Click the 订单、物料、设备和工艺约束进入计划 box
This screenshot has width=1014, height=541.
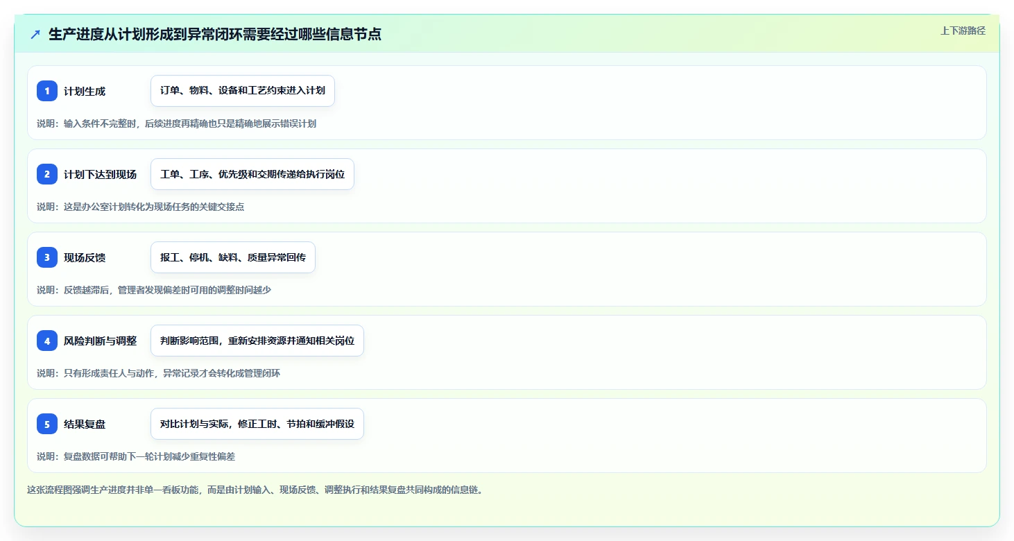tap(243, 91)
